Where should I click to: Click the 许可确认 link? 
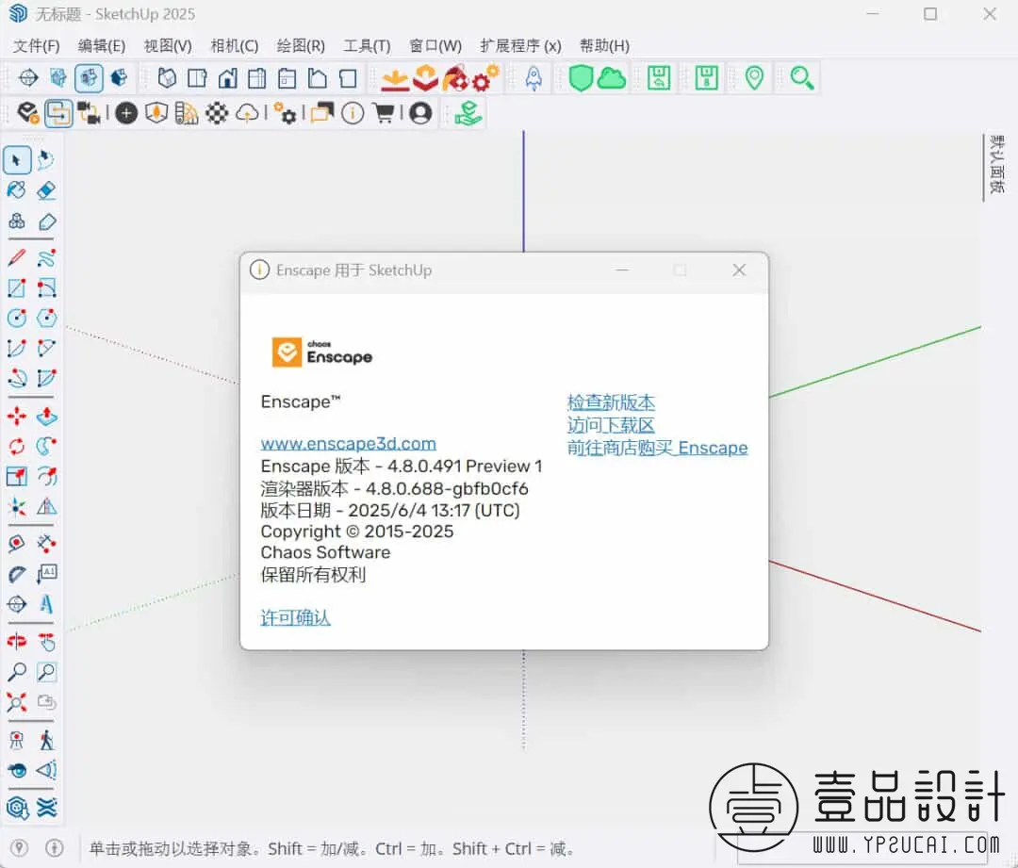click(295, 617)
